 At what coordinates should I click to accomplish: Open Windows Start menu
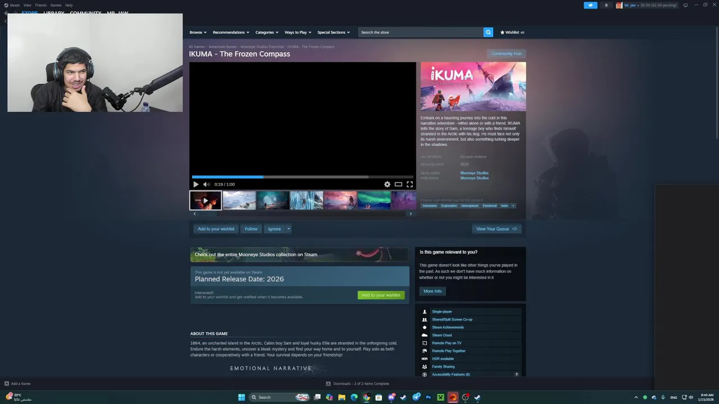click(242, 397)
